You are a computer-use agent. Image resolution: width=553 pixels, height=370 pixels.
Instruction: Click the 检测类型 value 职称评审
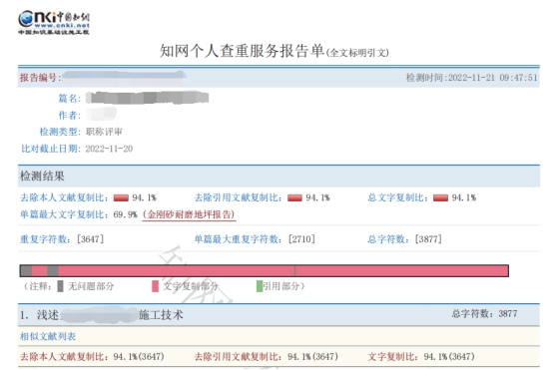pyautogui.click(x=104, y=132)
